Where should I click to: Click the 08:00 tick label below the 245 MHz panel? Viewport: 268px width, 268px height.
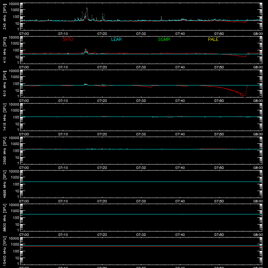click(x=258, y=34)
